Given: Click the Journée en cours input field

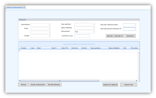Looking at the screenshot, I should [82, 36].
